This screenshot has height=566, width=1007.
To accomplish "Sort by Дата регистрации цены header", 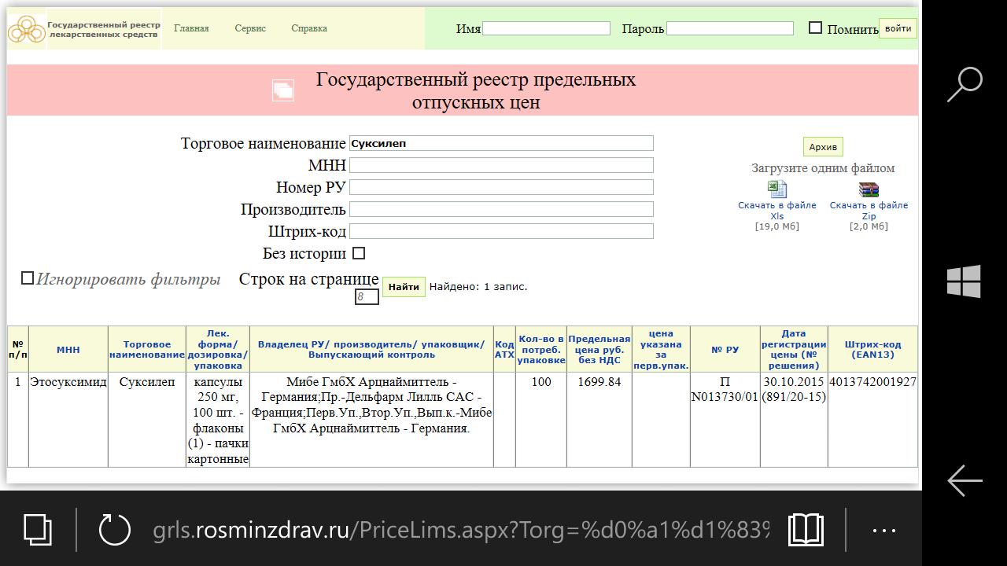I will click(x=794, y=350).
